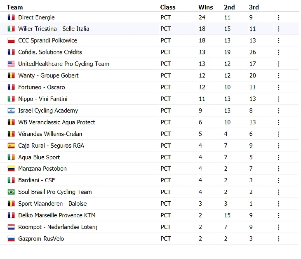This screenshot has width=301, height=259.
Task: Sort by the Team column header
Action: tap(15, 7)
